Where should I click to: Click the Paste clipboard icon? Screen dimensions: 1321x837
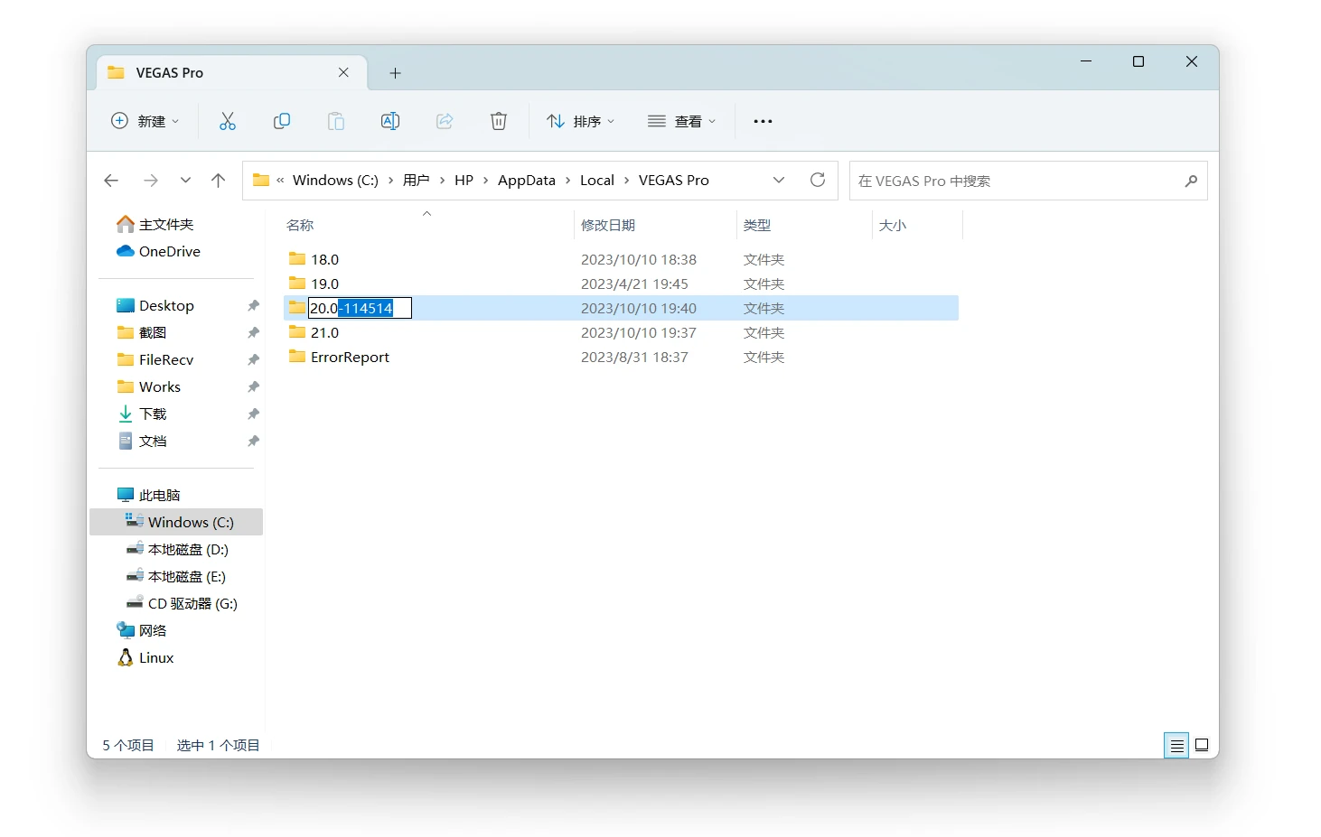[x=336, y=121]
